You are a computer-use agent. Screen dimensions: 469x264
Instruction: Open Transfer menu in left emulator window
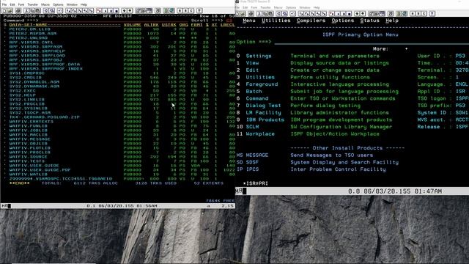click(32, 4)
